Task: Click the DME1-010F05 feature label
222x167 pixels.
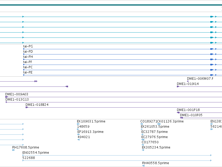Action: click(191, 115)
